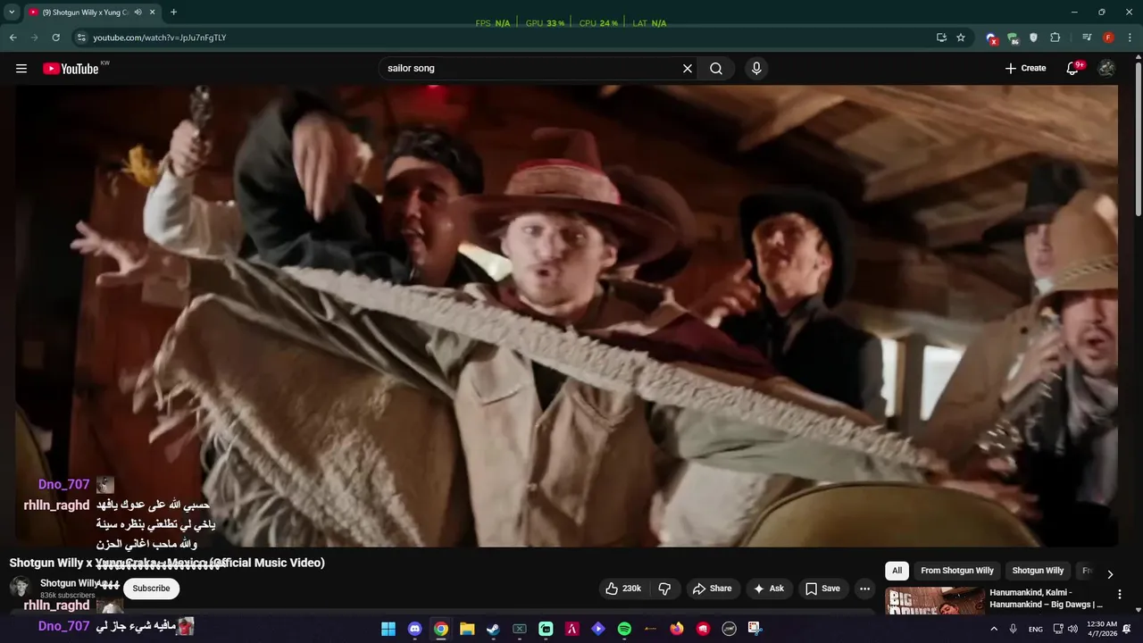This screenshot has height=643, width=1143.
Task: Select the From Shotgun Willy chip
Action: [x=957, y=571]
